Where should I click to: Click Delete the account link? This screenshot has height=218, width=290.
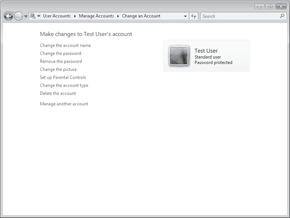(58, 93)
